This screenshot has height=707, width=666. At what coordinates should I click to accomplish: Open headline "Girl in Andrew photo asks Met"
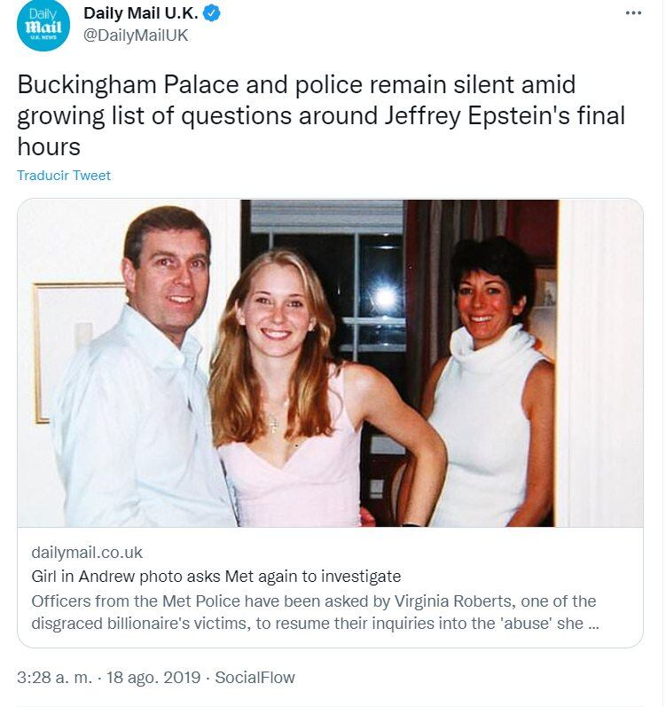coord(216,576)
